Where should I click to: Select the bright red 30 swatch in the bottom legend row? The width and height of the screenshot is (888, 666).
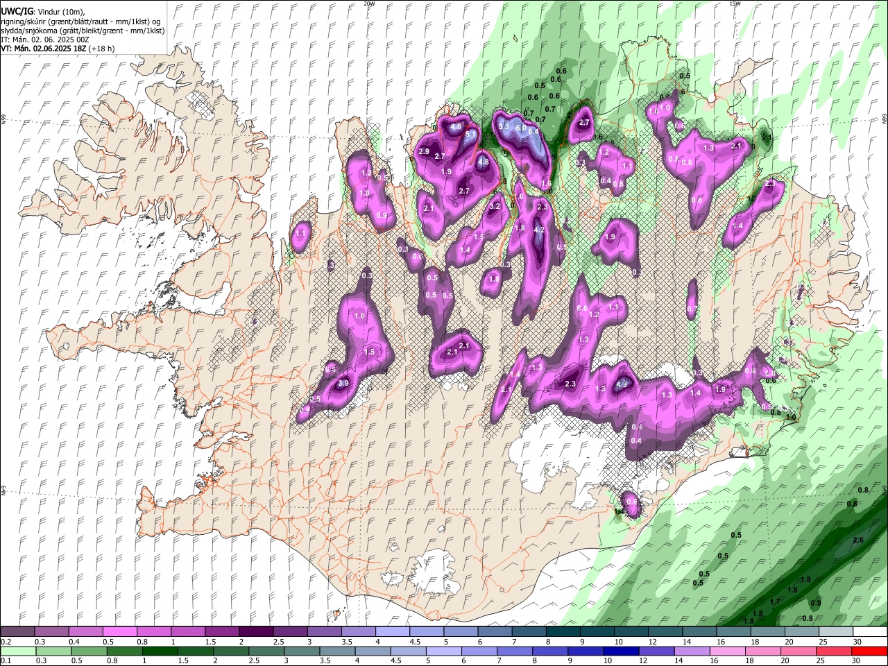(x=870, y=651)
